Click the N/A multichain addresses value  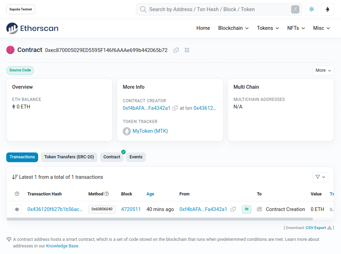point(238,107)
